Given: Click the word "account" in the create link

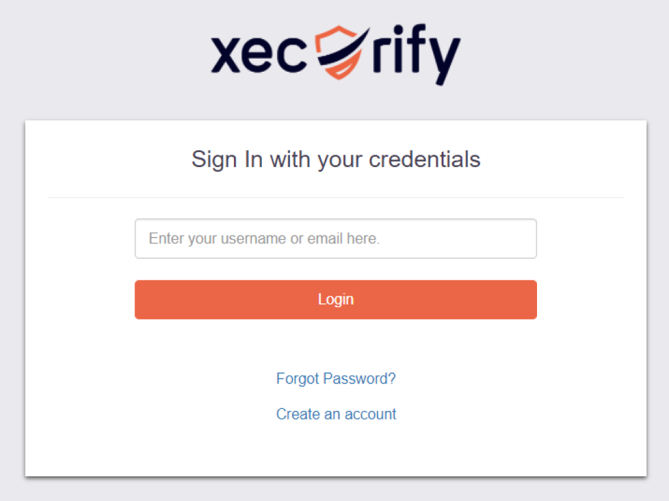Looking at the screenshot, I should 370,414.
